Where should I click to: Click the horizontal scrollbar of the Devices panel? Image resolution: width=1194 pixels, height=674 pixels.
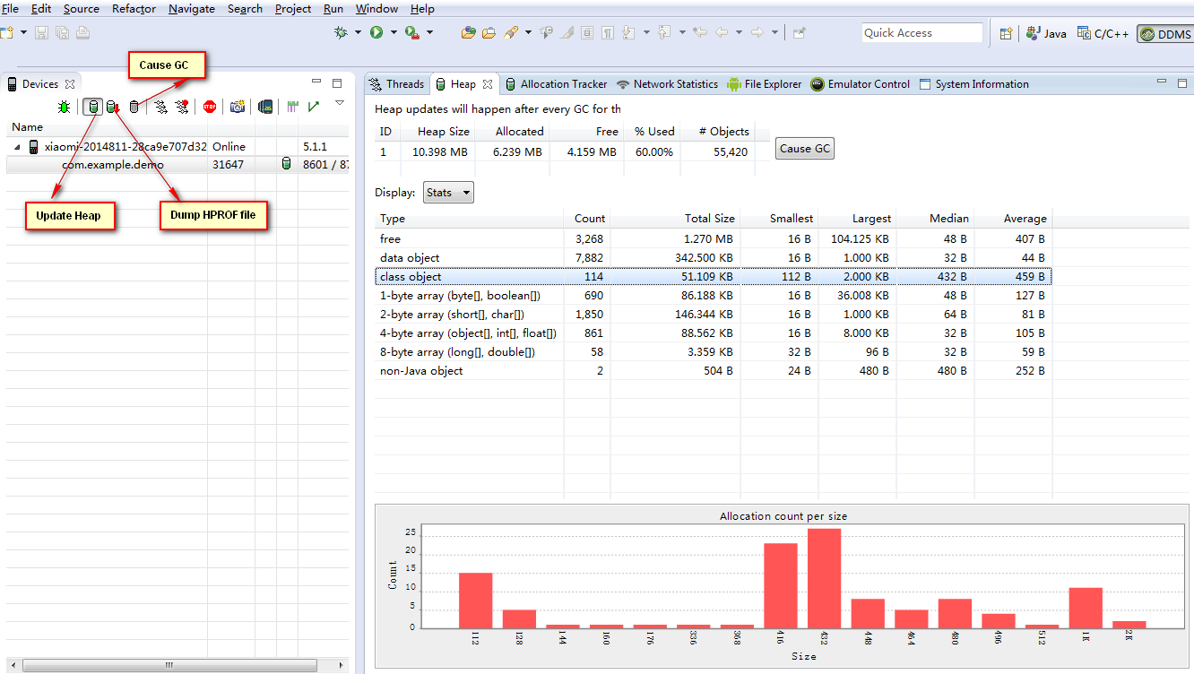tap(169, 666)
